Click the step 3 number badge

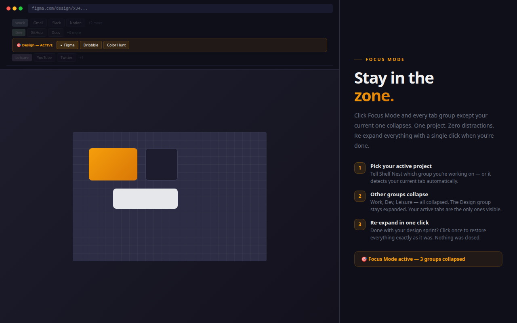pos(360,224)
